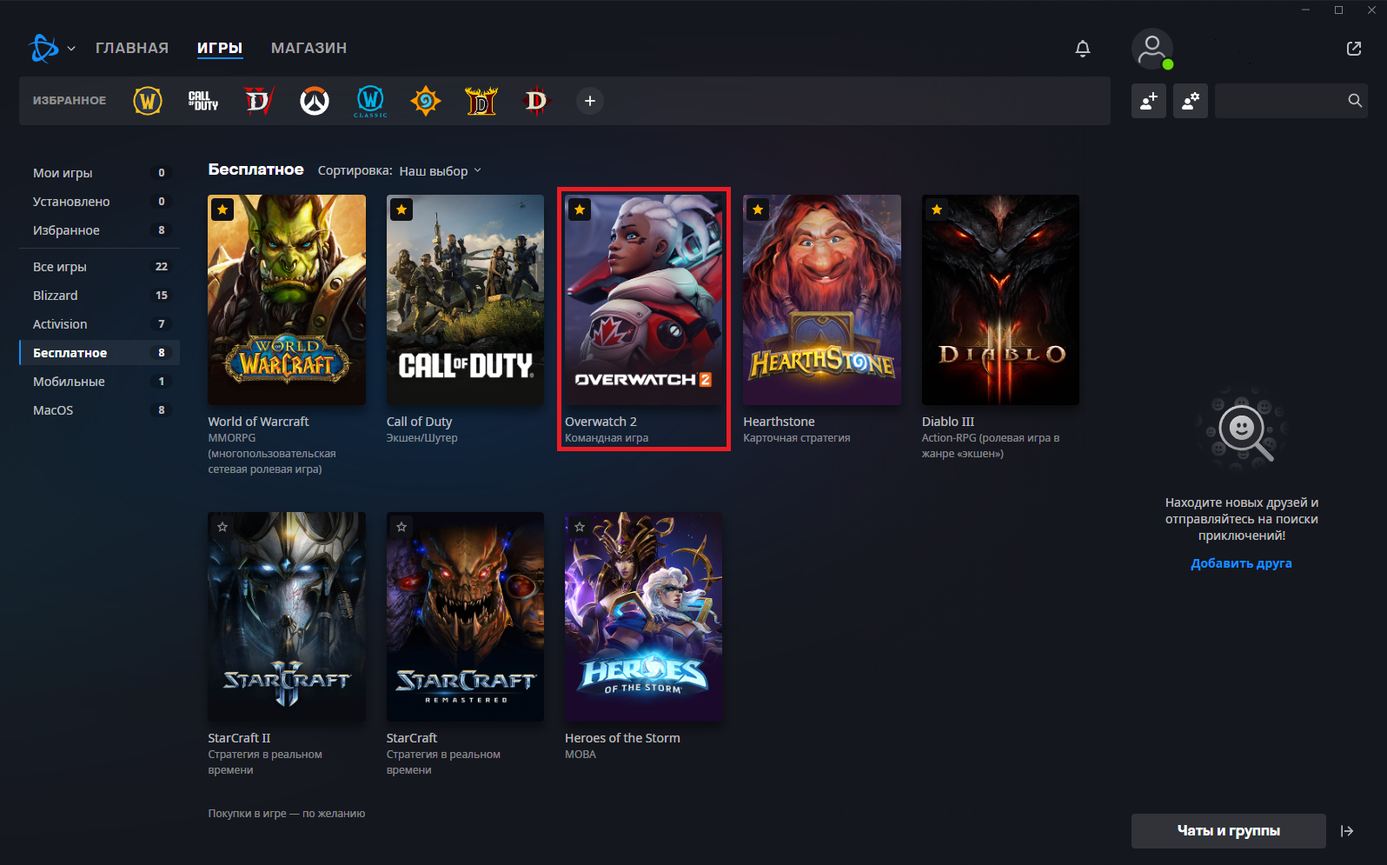This screenshot has width=1387, height=865.
Task: Open World of Warcraft icon in favorites bar
Action: [148, 101]
